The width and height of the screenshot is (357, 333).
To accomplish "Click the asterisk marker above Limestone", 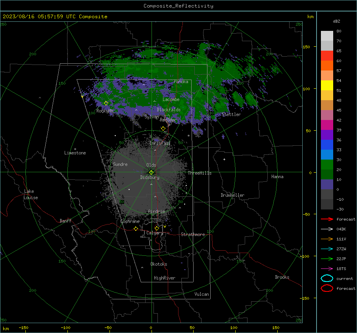I will [x=75, y=149].
